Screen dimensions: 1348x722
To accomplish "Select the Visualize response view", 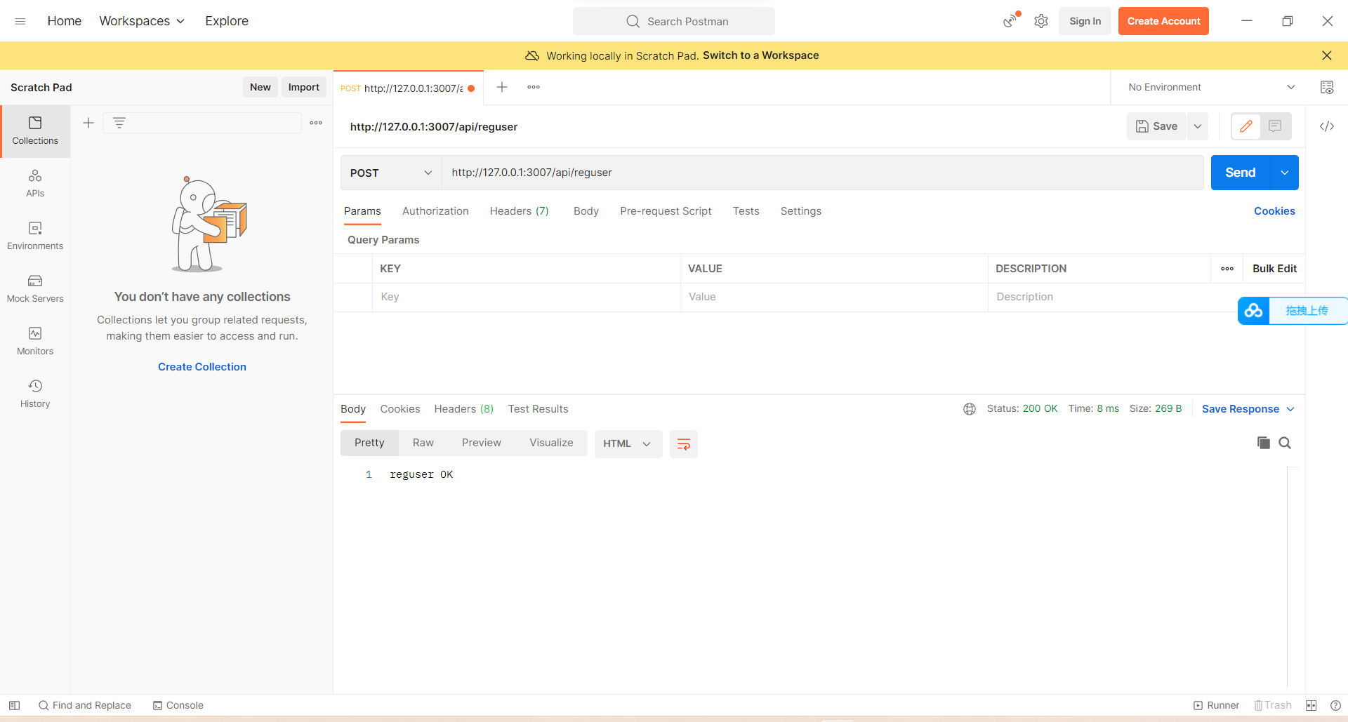I will point(551,443).
